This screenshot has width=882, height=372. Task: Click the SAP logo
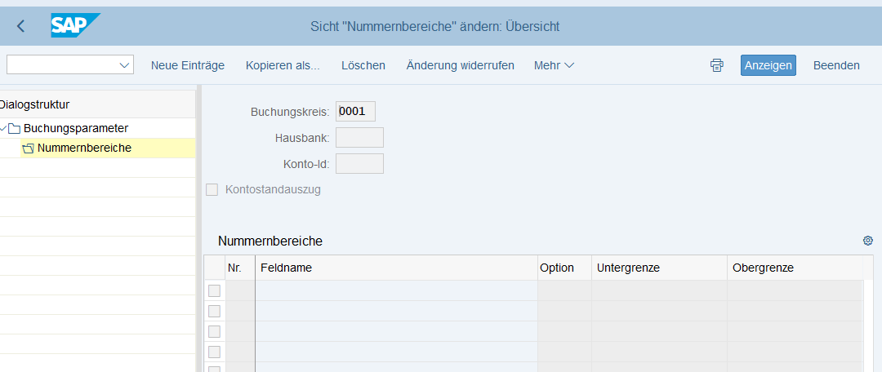[74, 26]
